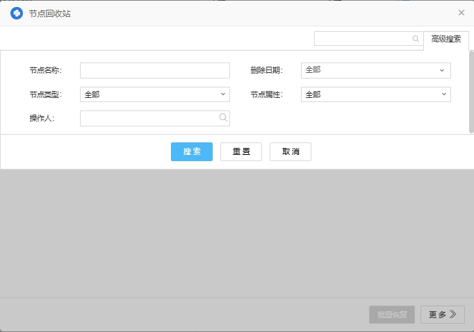Click the 批量恢复 button
Screen dimensions: 474x332
pyautogui.click(x=392, y=315)
